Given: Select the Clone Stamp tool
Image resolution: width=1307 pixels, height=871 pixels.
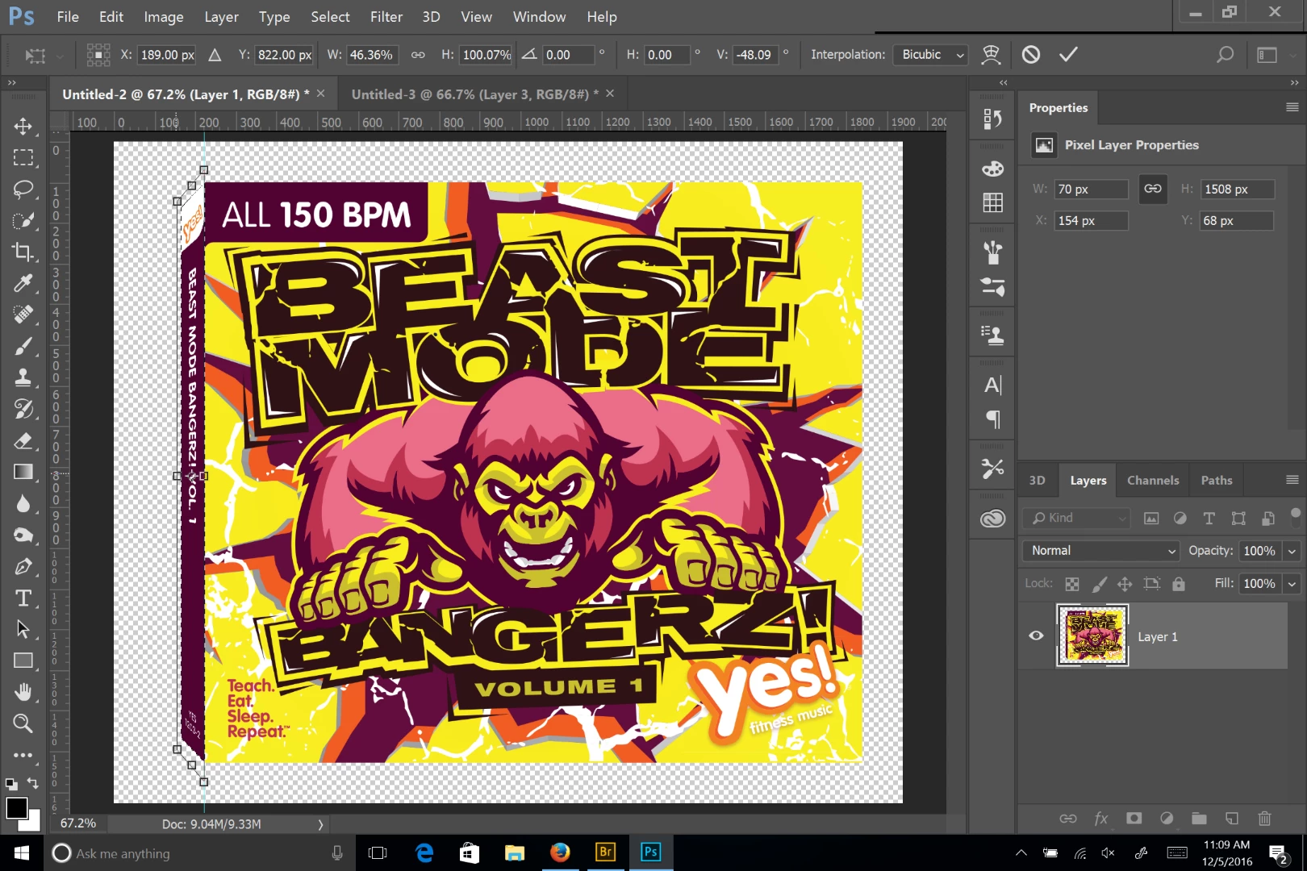Looking at the screenshot, I should click(x=23, y=377).
